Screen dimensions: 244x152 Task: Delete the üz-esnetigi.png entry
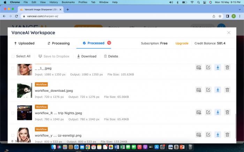[227, 135]
